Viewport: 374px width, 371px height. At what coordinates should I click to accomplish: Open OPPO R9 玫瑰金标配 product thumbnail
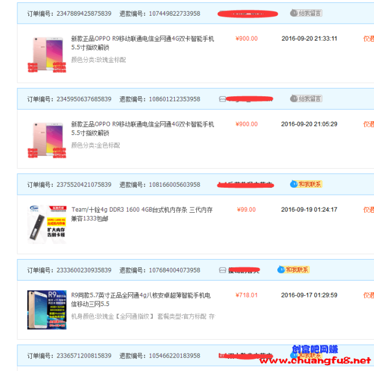(x=47, y=54)
